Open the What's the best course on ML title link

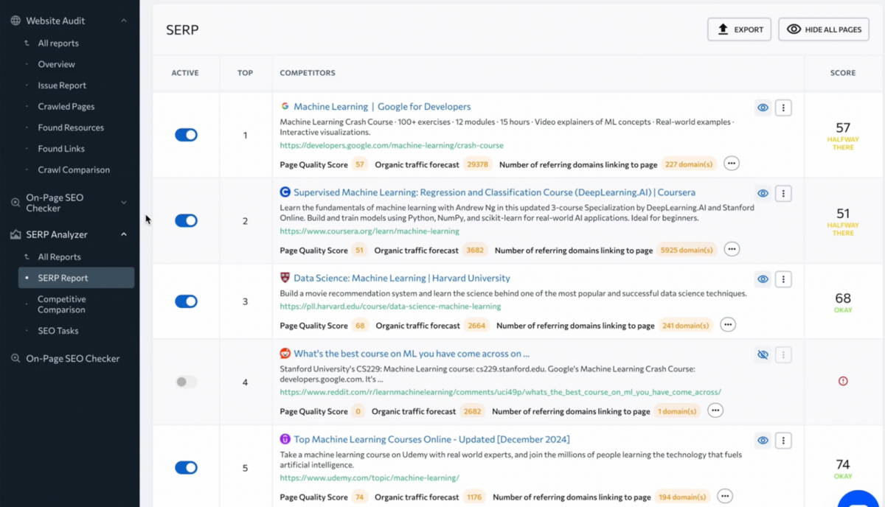(x=412, y=354)
